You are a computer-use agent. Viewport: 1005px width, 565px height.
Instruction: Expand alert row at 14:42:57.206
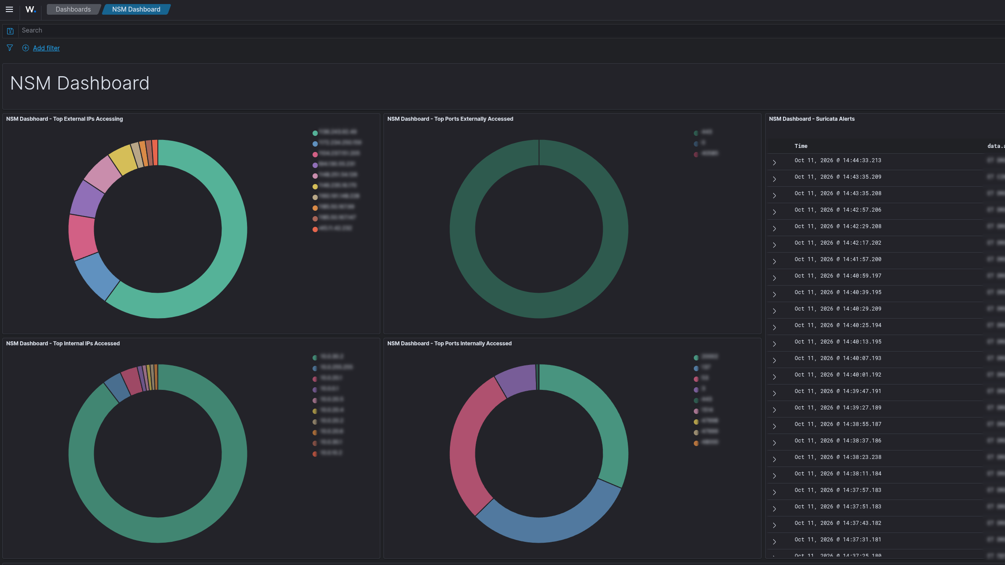pyautogui.click(x=774, y=212)
